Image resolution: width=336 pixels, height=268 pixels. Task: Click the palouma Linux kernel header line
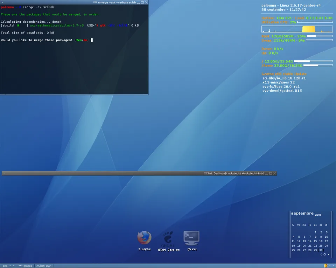(291, 5)
